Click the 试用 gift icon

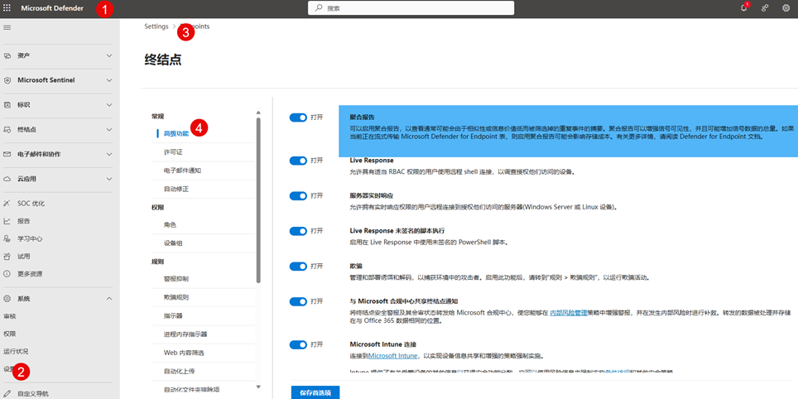tap(7, 256)
